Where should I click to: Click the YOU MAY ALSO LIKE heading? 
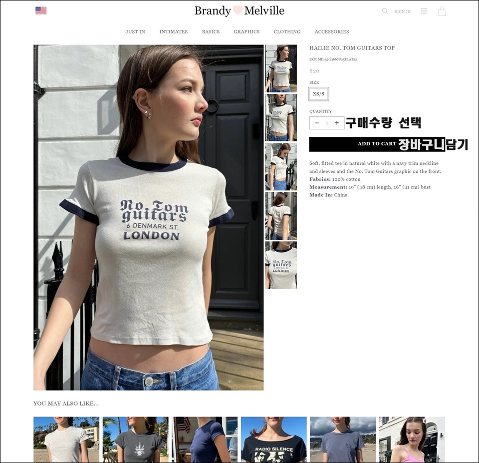[x=66, y=404]
